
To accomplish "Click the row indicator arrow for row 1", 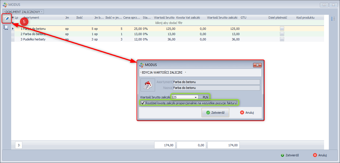I will click(13, 29).
